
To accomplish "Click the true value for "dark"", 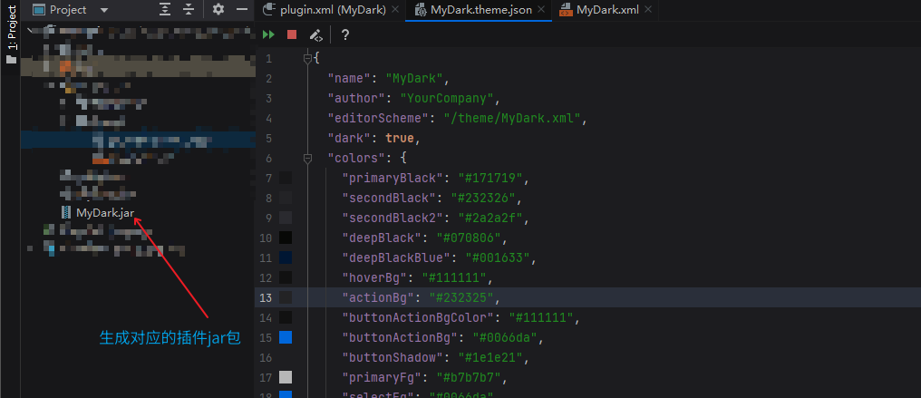I will pos(400,138).
